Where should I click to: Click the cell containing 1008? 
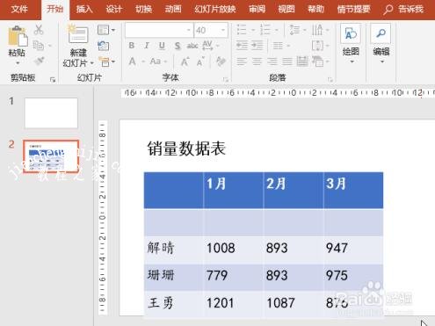233,250
